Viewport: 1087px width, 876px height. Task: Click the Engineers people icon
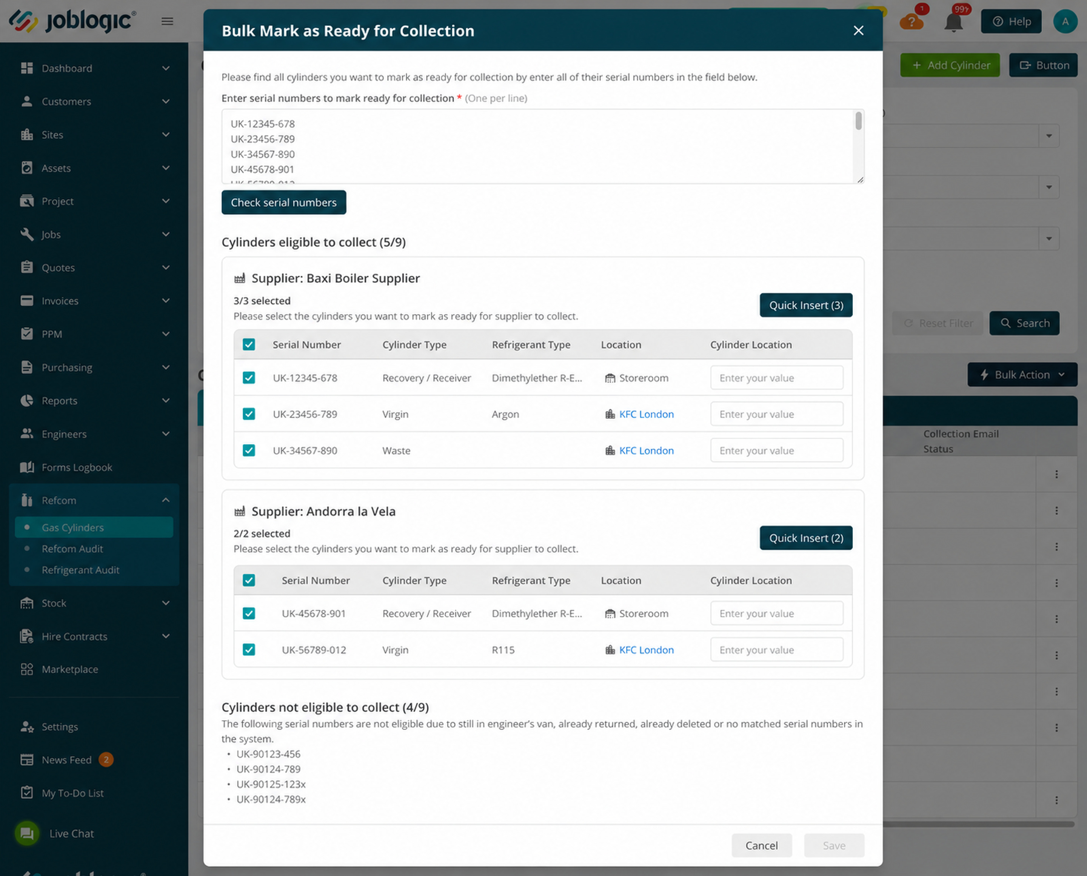point(27,434)
